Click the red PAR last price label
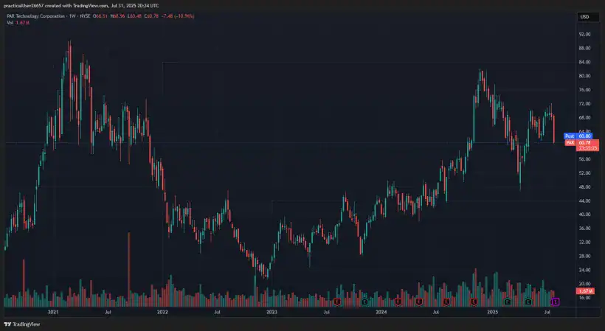 (x=569, y=142)
